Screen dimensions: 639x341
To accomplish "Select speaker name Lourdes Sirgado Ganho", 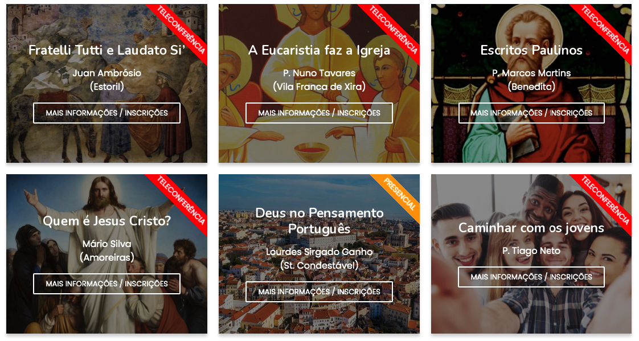I will tap(319, 252).
